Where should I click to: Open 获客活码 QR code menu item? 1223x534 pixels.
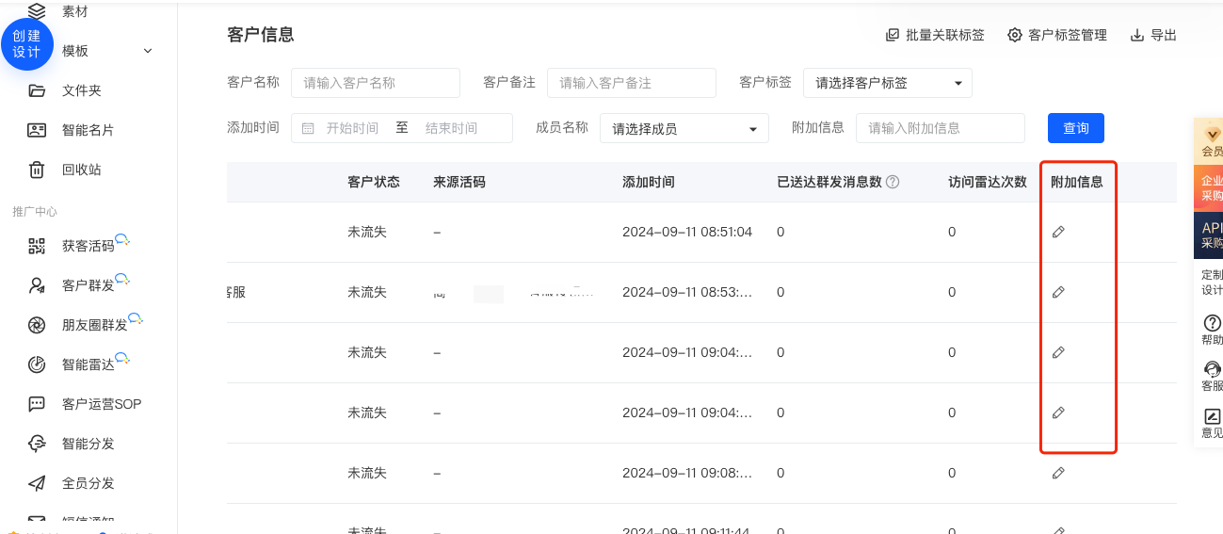(x=87, y=246)
